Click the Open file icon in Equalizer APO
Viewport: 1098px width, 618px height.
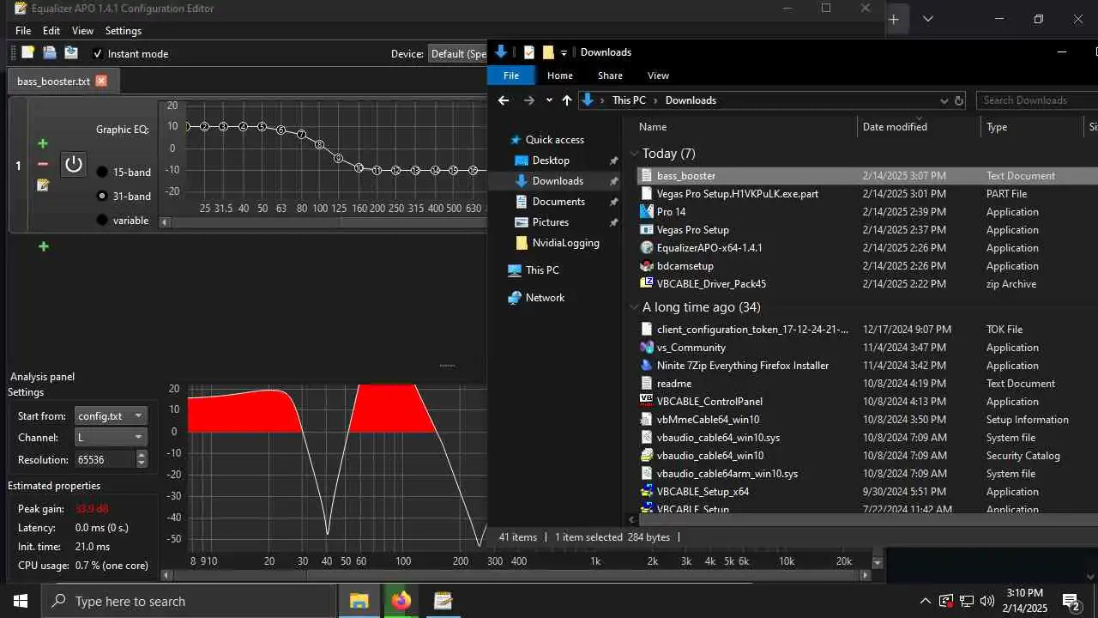pos(50,53)
